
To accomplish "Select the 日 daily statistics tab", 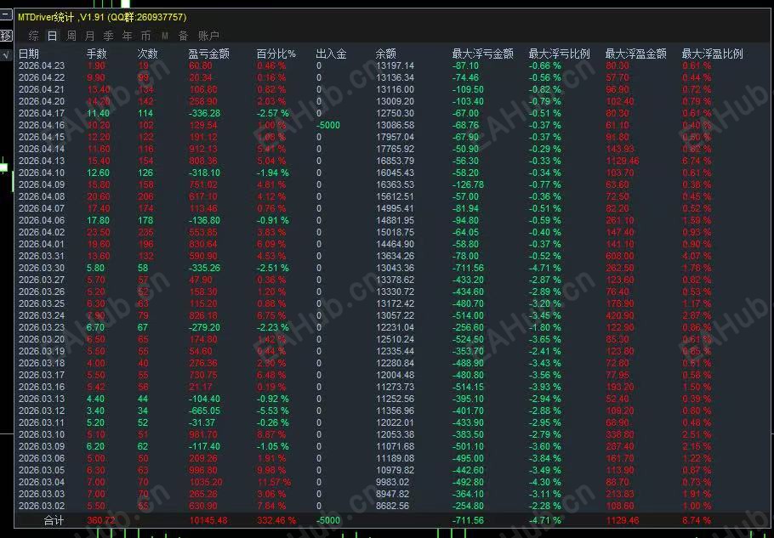I will tap(53, 36).
